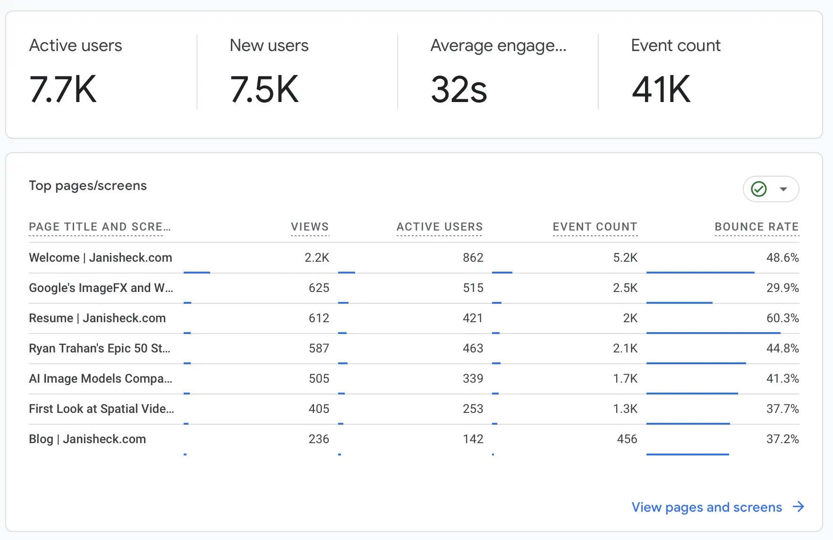833x540 pixels.
Task: Sort the table by EVENT COUNT column
Action: tap(595, 227)
